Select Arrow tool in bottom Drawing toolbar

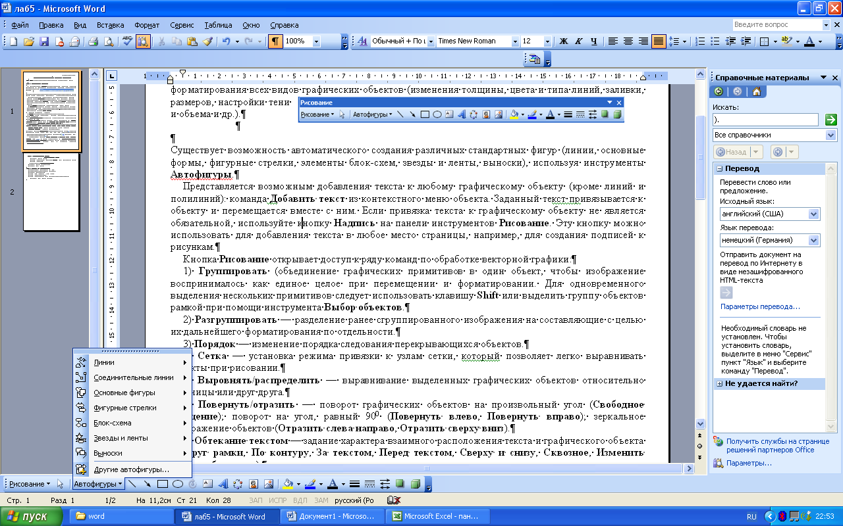147,484
